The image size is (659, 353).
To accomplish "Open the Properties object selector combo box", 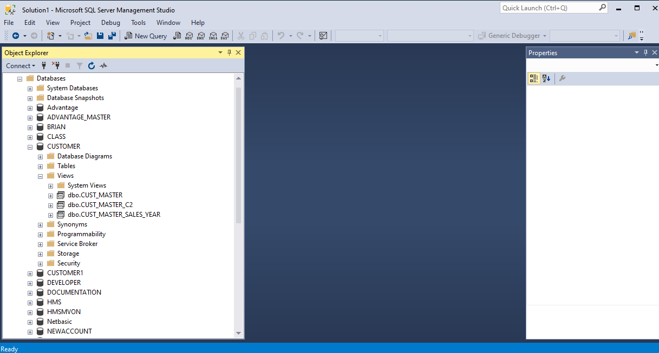I will point(593,65).
